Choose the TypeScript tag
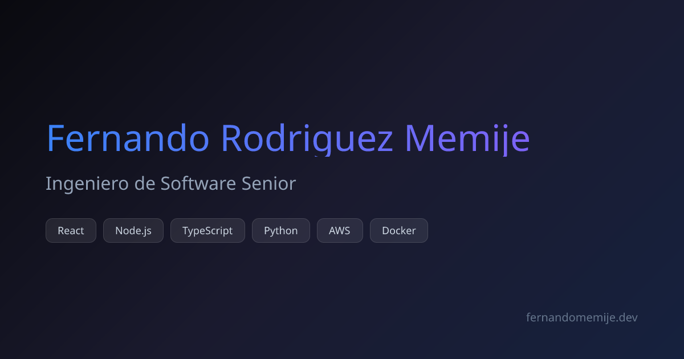The width and height of the screenshot is (684, 359). pyautogui.click(x=207, y=231)
